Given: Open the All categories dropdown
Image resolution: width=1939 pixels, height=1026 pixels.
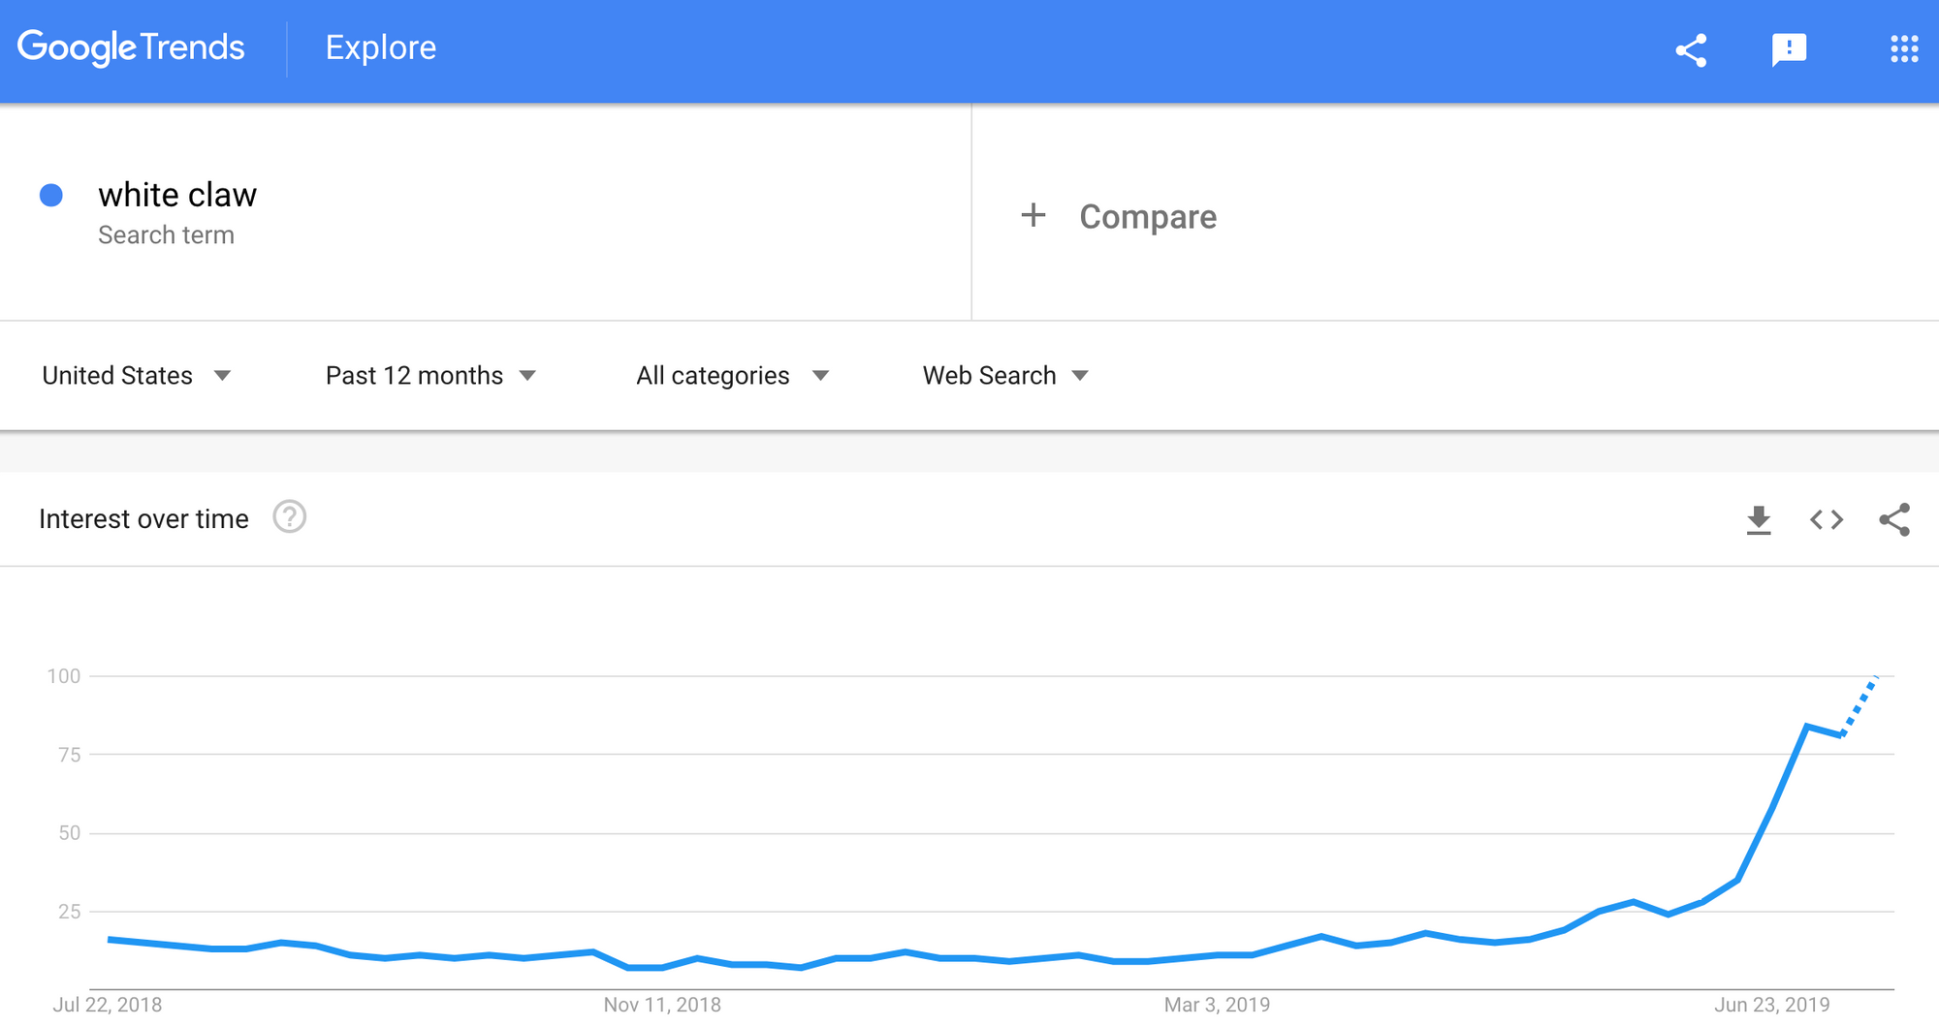Looking at the screenshot, I should click(732, 376).
